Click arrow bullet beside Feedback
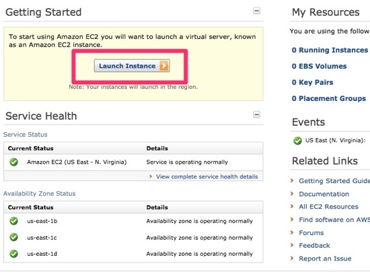This screenshot has height=276, width=370. [x=292, y=245]
